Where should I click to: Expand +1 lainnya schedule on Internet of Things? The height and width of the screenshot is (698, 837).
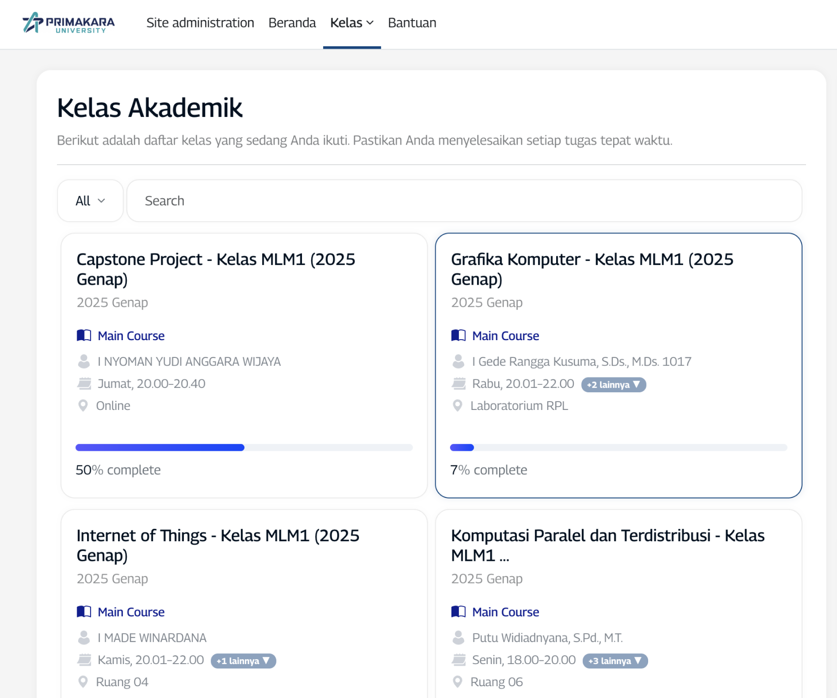pos(243,661)
